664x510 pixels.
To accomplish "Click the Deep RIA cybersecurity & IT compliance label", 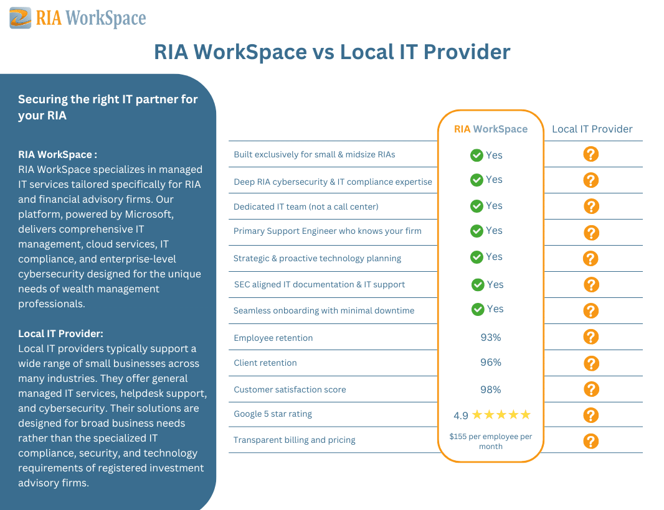I will 333,182.
